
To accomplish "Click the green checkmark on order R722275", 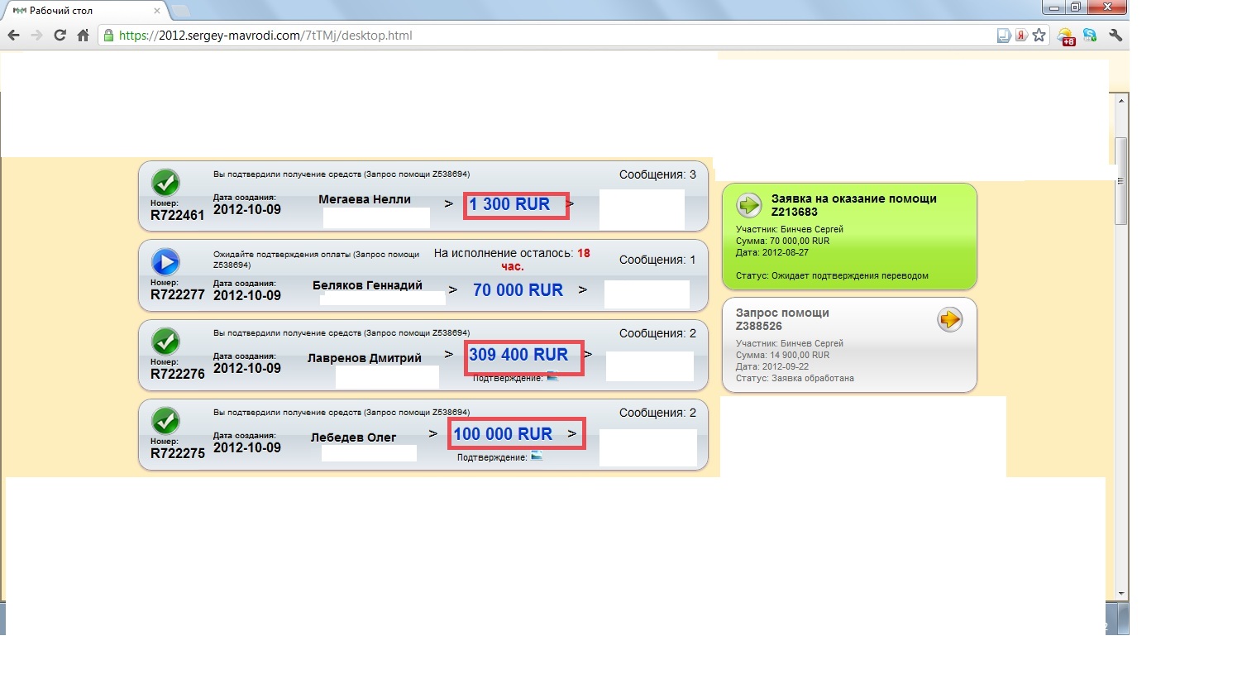I will 165,420.
